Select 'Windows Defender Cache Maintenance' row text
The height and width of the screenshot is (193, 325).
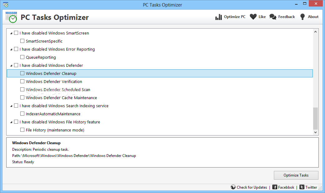pos(61,98)
